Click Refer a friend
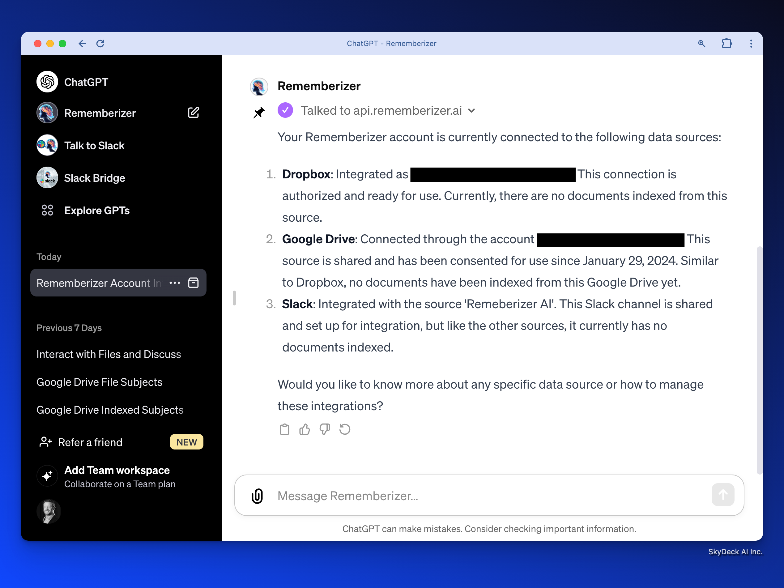The image size is (784, 588). click(90, 442)
